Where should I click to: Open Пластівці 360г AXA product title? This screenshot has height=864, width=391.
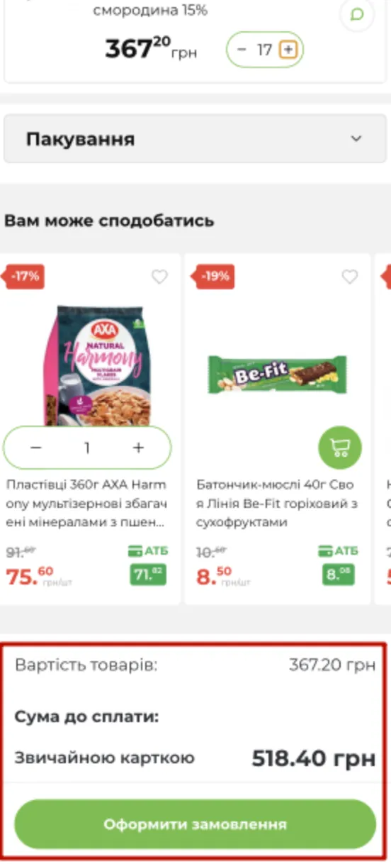tap(86, 504)
